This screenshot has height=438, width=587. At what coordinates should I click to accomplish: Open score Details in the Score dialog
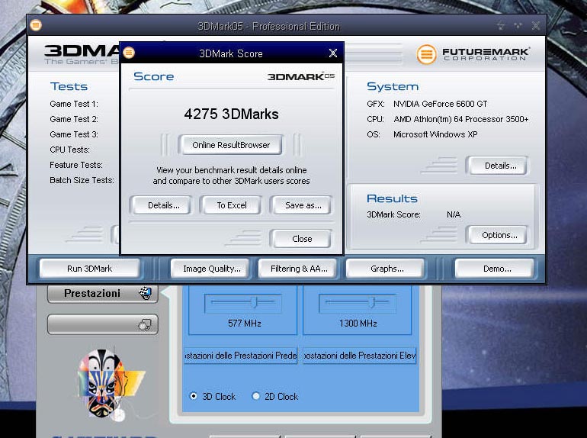pos(163,205)
